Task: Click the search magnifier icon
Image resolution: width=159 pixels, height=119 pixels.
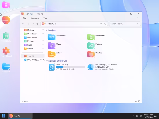Action: coord(138,24)
